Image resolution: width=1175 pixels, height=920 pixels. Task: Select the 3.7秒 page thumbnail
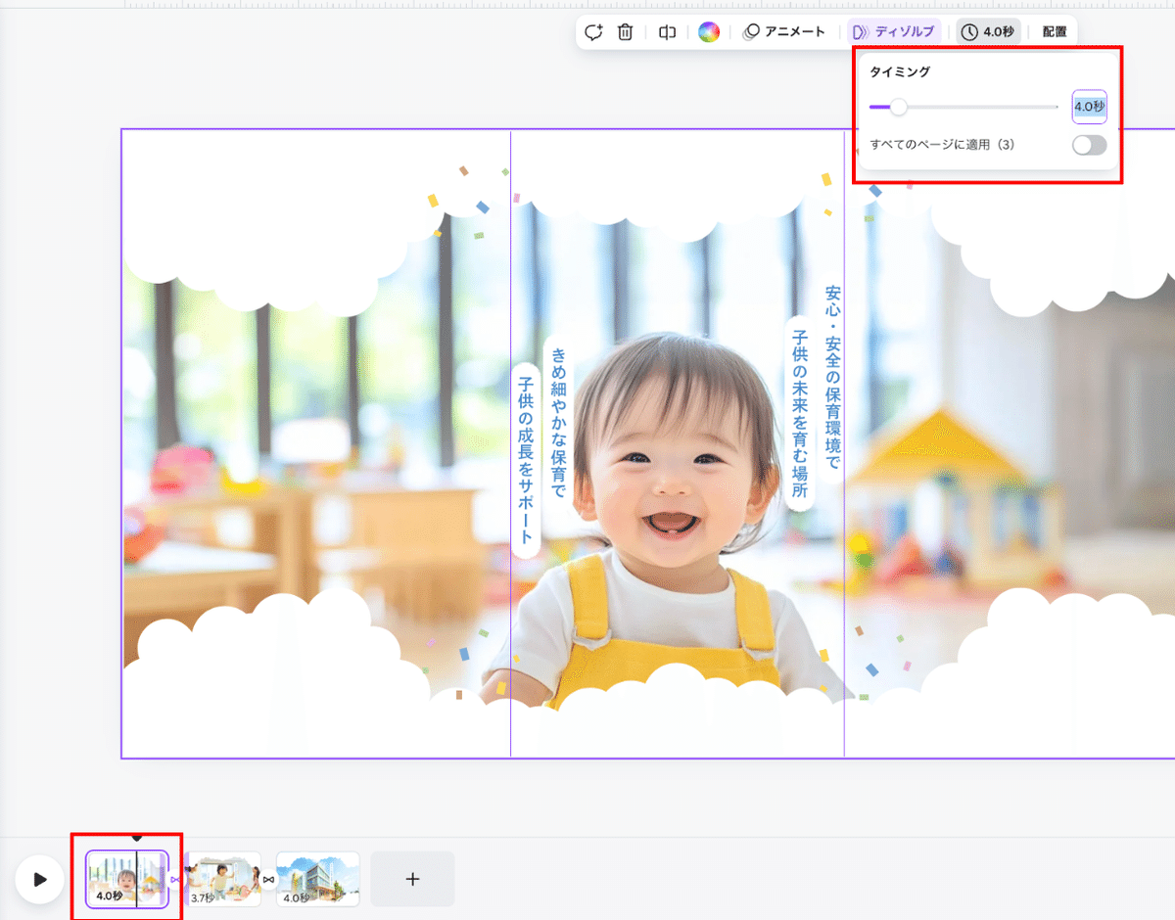(223, 879)
